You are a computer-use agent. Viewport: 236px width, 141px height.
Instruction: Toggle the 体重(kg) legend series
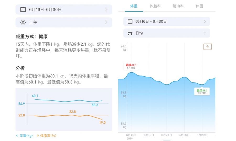(24, 136)
